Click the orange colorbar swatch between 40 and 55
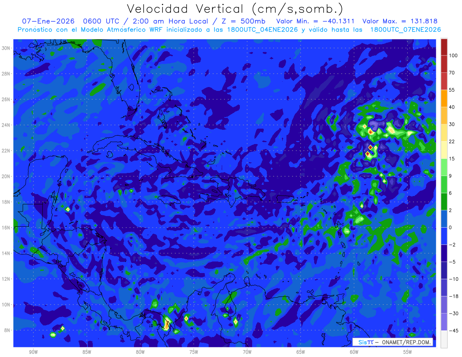The width and height of the screenshot is (462, 357). tap(444, 98)
